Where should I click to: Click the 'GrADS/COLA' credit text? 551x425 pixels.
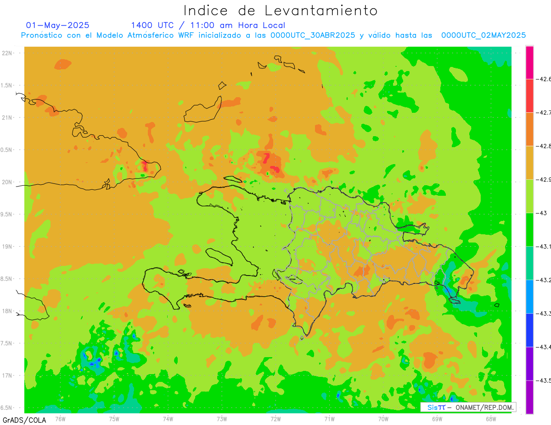[x=24, y=419]
